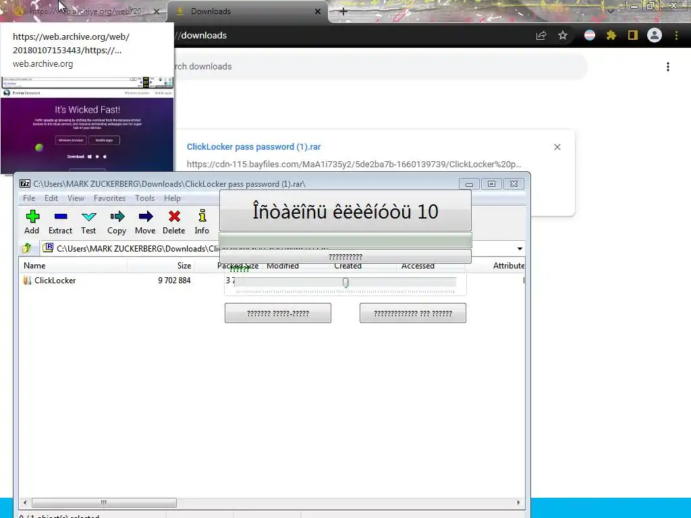Expand the 7-Zip address path dropdown
The height and width of the screenshot is (518, 691).
pos(520,249)
